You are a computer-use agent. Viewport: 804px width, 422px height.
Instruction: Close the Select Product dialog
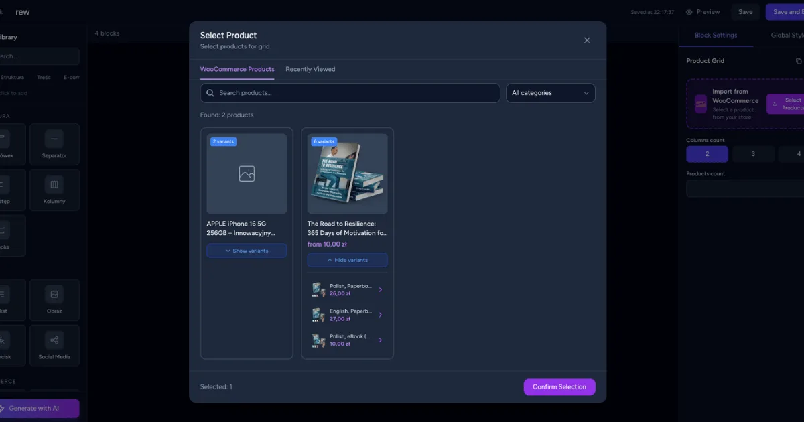tap(587, 40)
